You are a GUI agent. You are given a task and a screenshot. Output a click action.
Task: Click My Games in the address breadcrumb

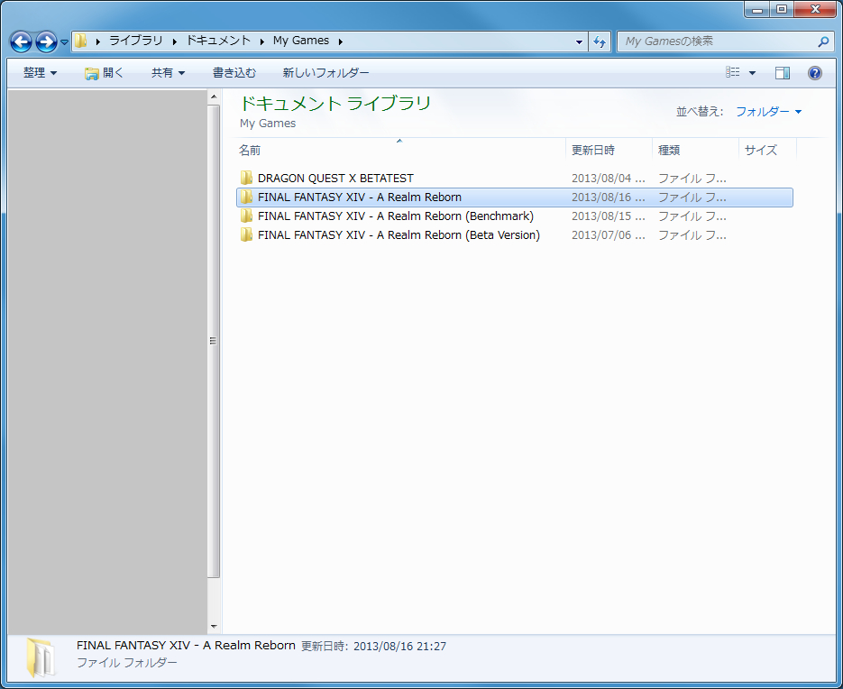[301, 41]
